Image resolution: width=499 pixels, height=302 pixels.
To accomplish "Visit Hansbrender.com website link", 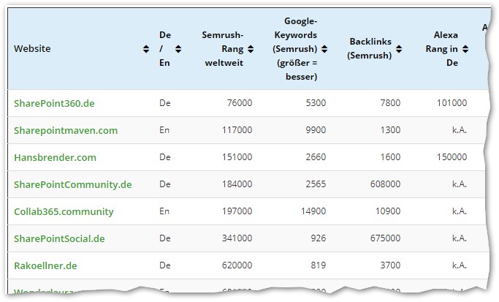I will pyautogui.click(x=55, y=157).
